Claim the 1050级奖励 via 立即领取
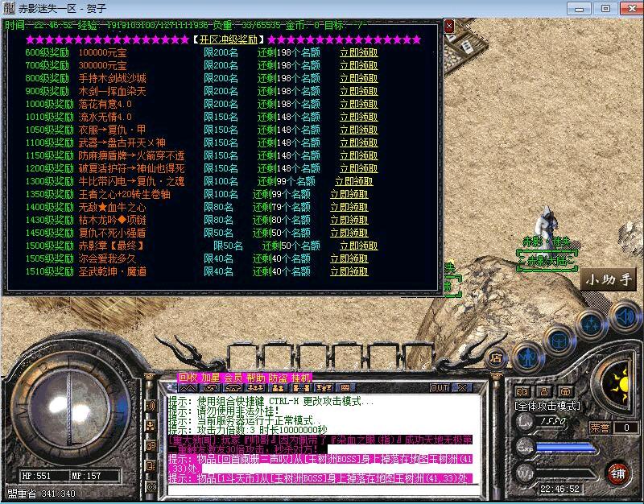The width and height of the screenshot is (644, 504). tap(358, 130)
